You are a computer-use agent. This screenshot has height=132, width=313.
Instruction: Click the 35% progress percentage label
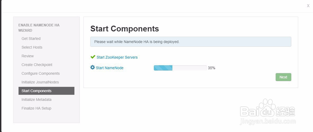(212, 68)
